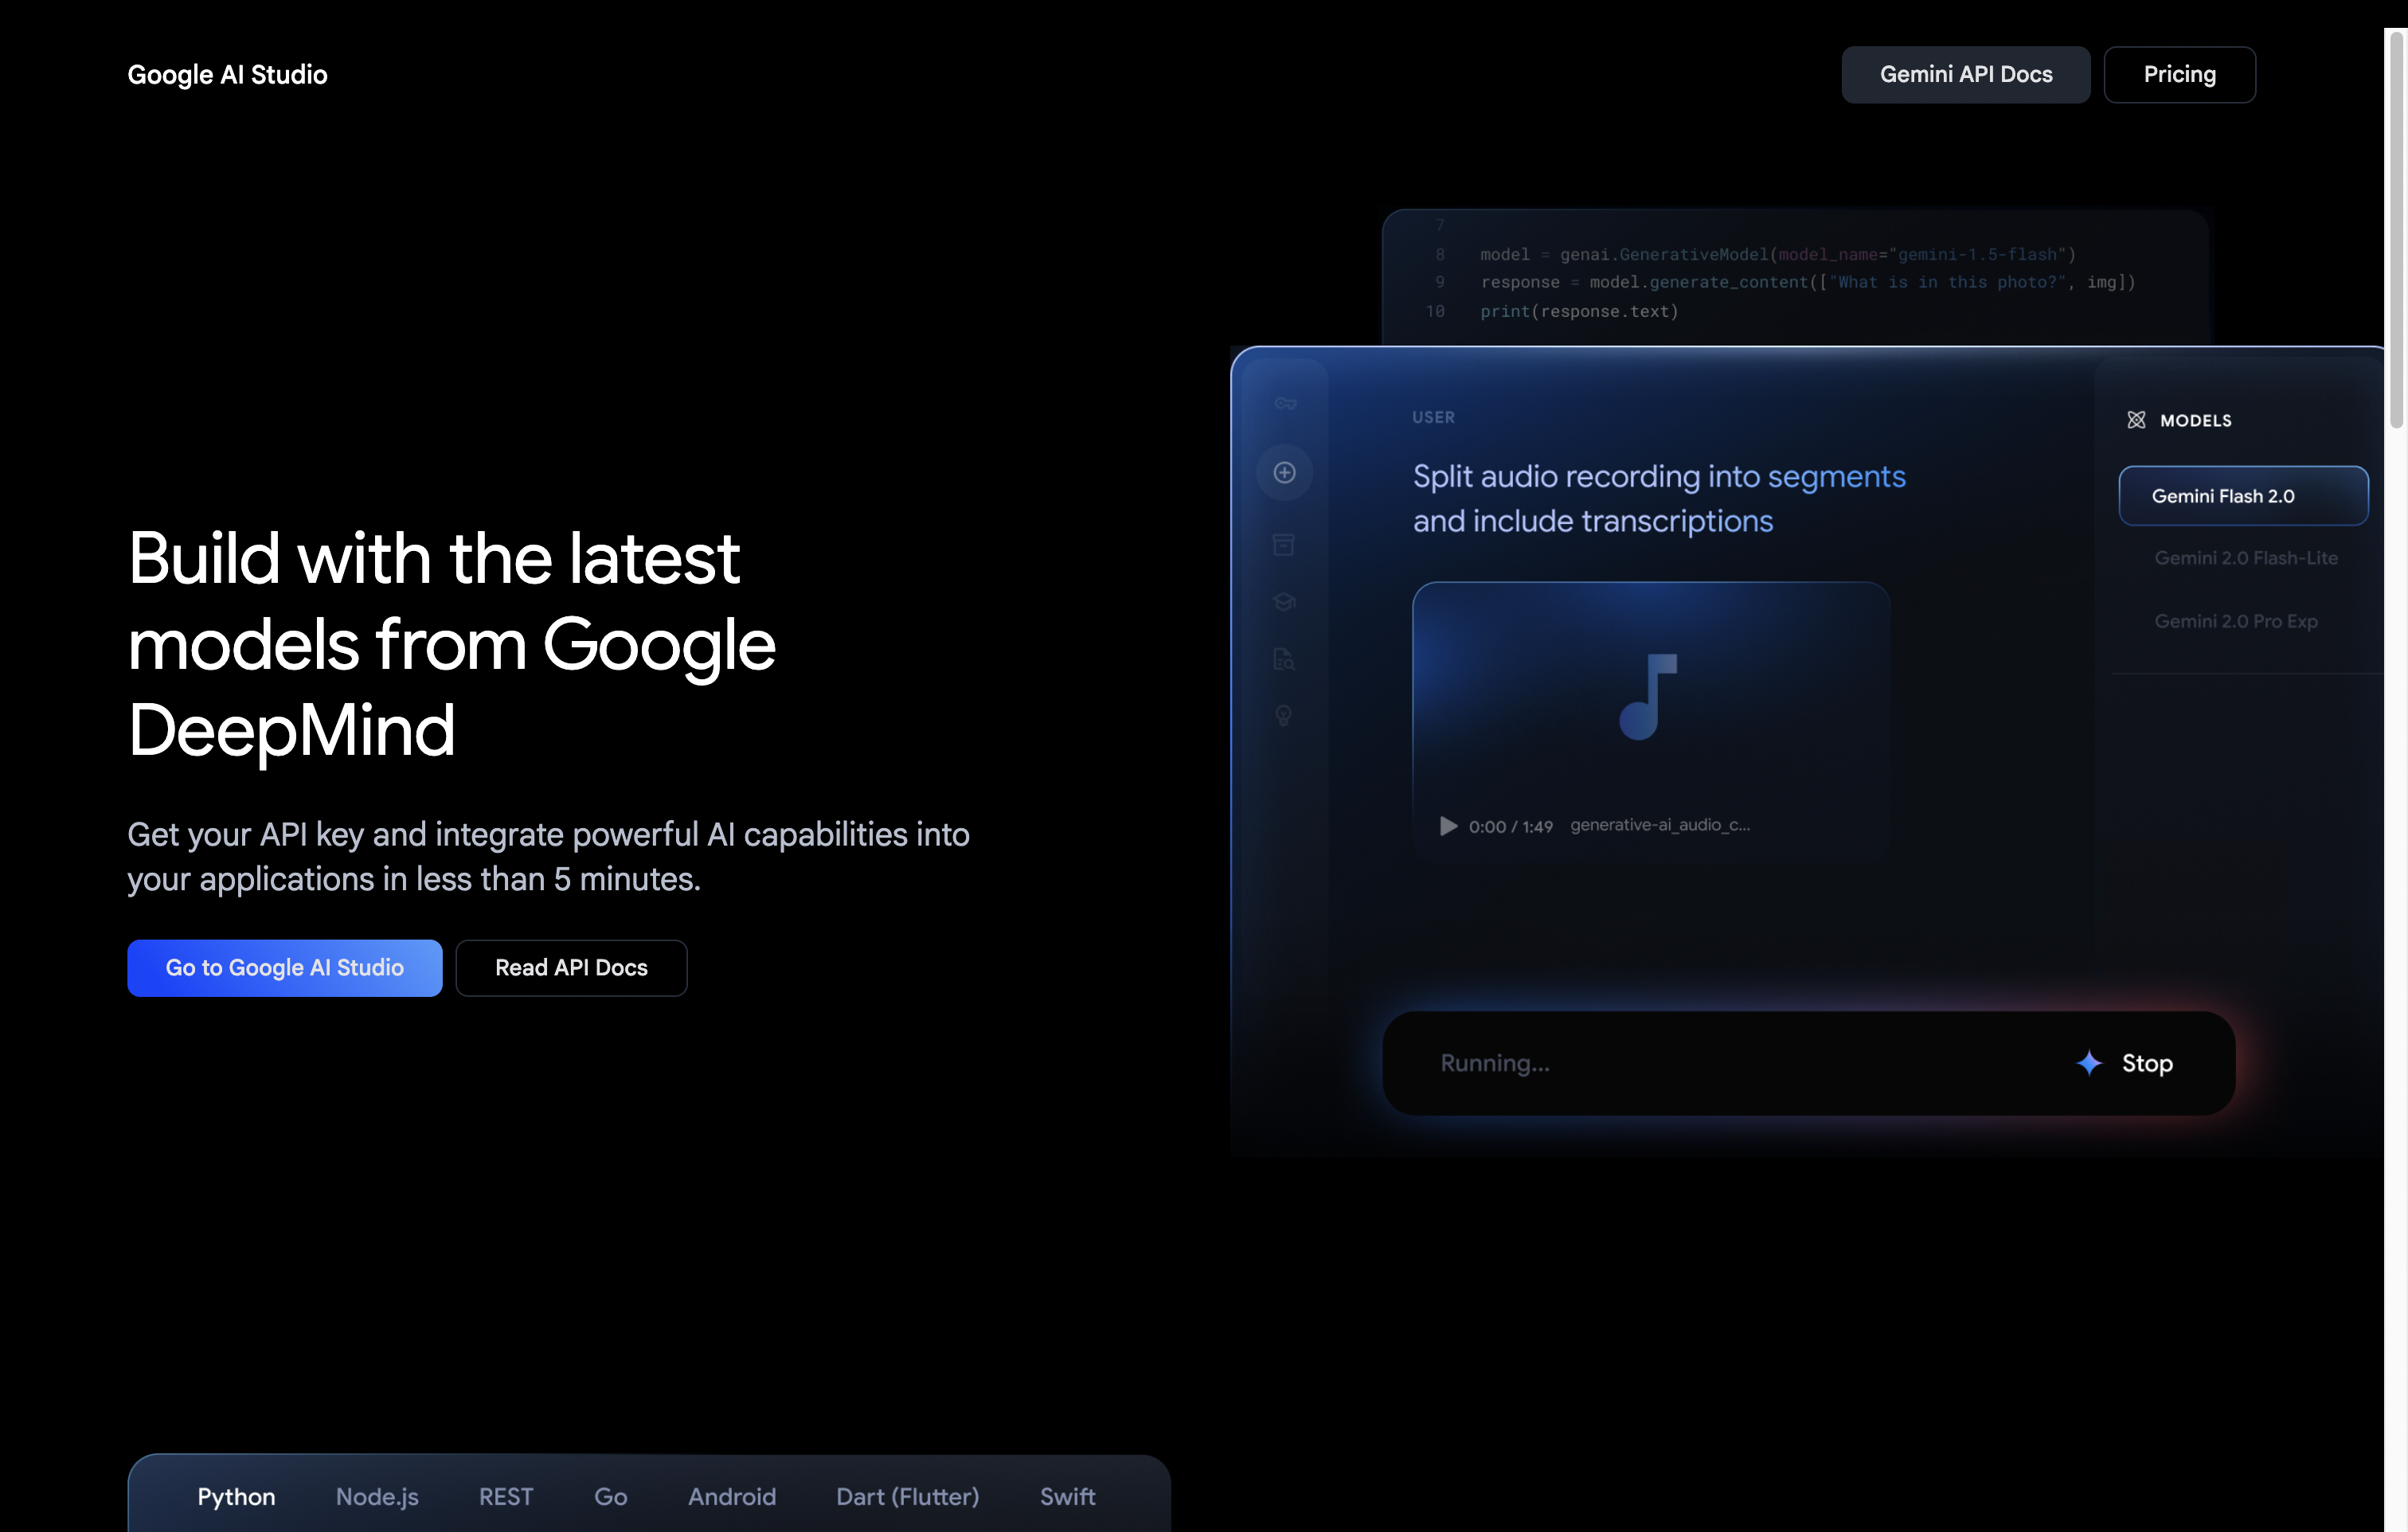Select the Gemini Flash 2.0 model
The image size is (2408, 1532).
[2242, 495]
